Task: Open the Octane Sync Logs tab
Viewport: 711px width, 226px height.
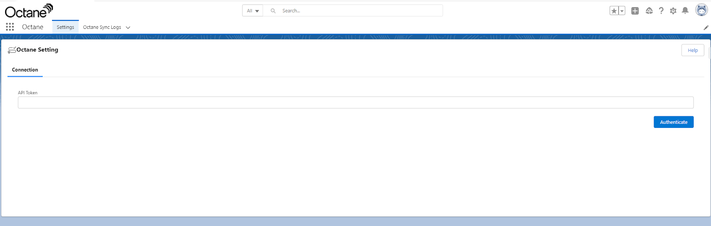Action: pos(102,27)
